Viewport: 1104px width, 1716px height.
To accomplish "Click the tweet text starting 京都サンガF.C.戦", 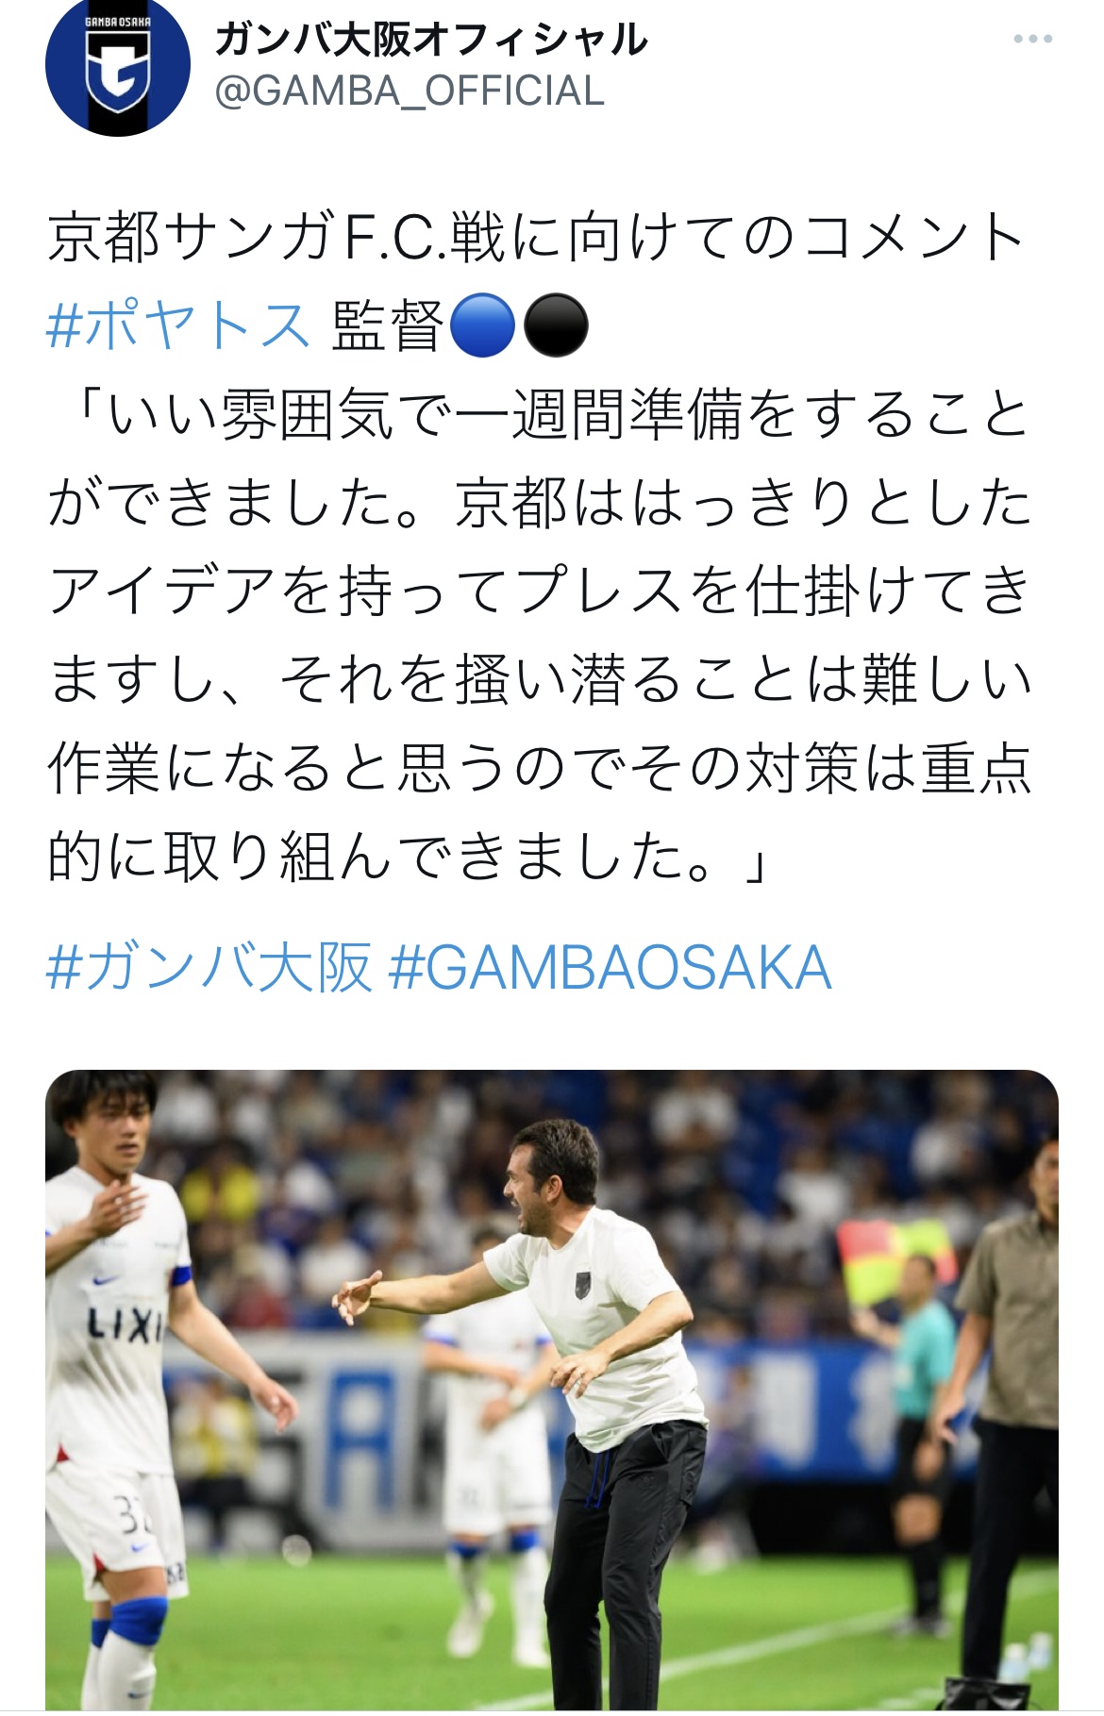I will click(x=536, y=237).
